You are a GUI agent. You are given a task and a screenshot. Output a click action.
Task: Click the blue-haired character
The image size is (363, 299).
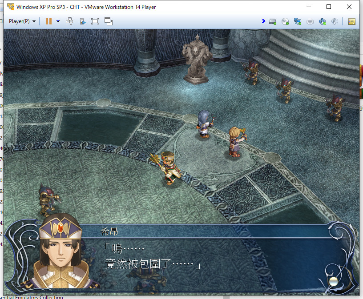click(205, 124)
